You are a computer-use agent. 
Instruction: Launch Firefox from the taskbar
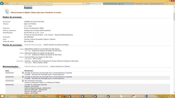pyautogui.click(x=65, y=96)
